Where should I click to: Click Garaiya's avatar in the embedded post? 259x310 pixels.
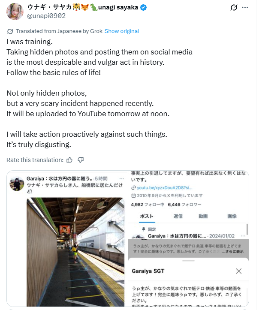point(17,184)
